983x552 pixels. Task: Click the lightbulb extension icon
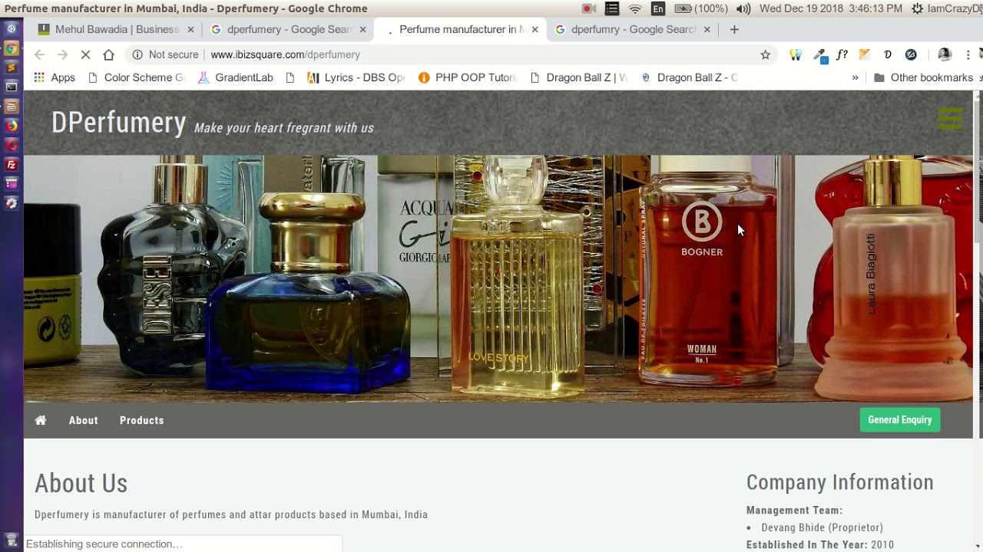[796, 54]
